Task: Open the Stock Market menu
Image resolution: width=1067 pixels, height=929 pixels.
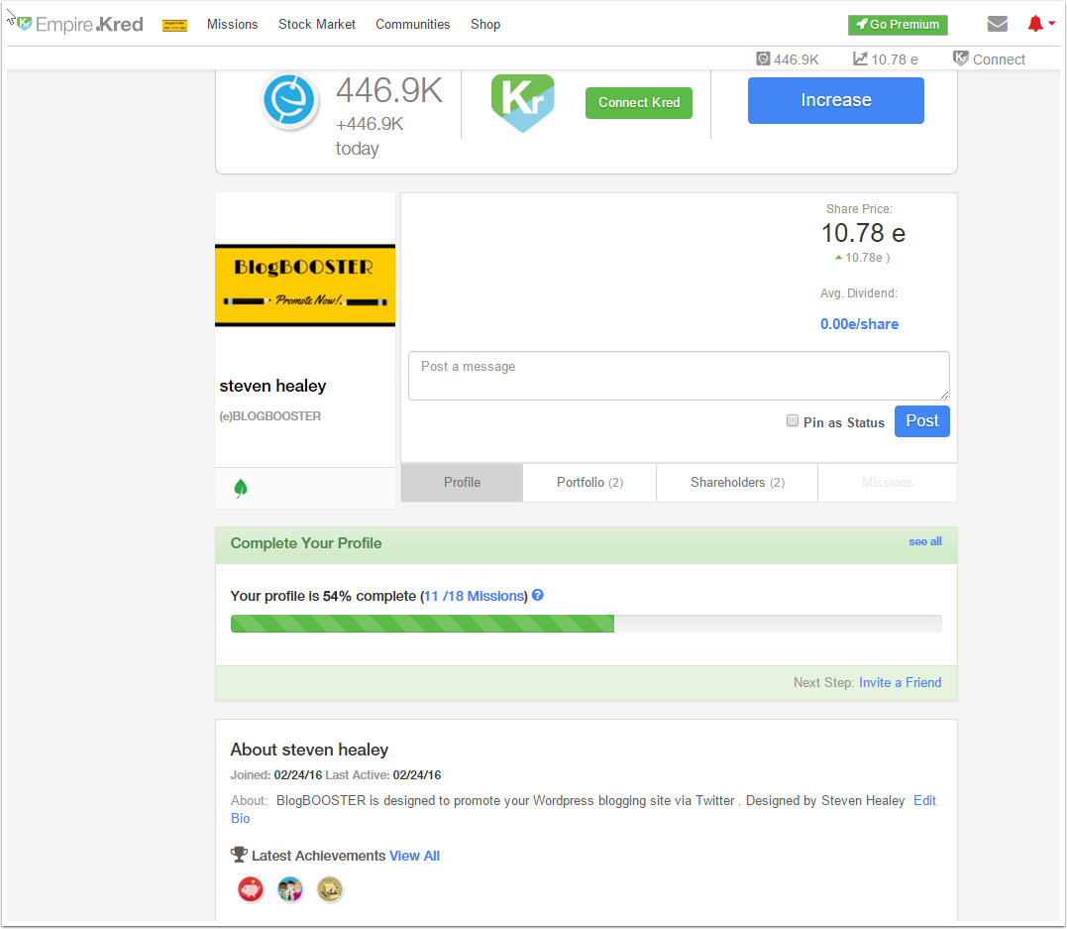Action: [317, 24]
